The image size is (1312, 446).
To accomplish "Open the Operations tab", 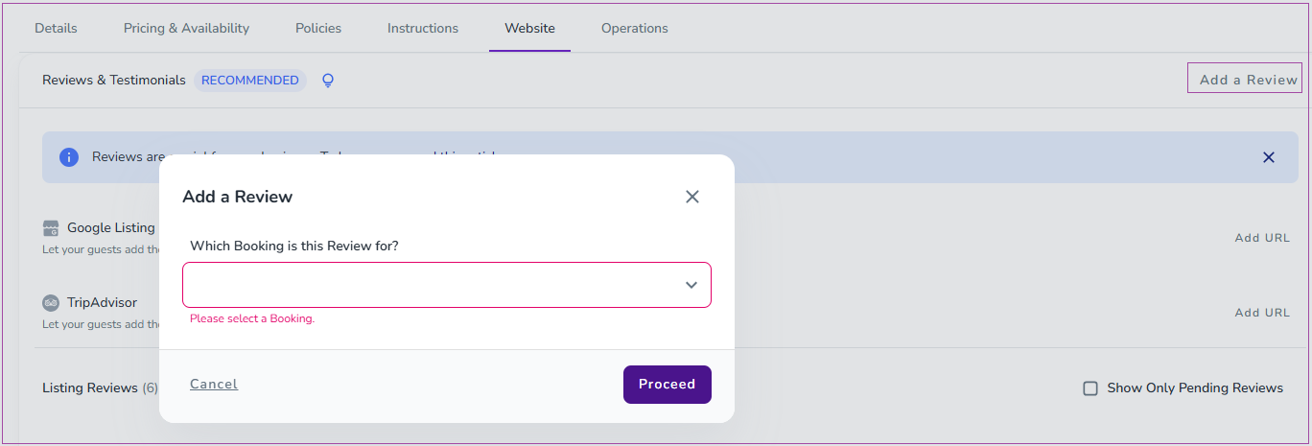I will pos(635,28).
